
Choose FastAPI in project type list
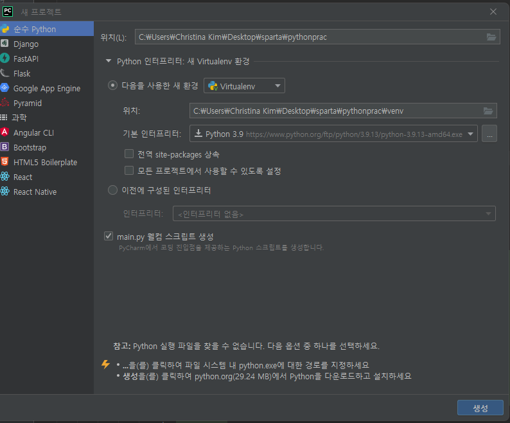26,59
